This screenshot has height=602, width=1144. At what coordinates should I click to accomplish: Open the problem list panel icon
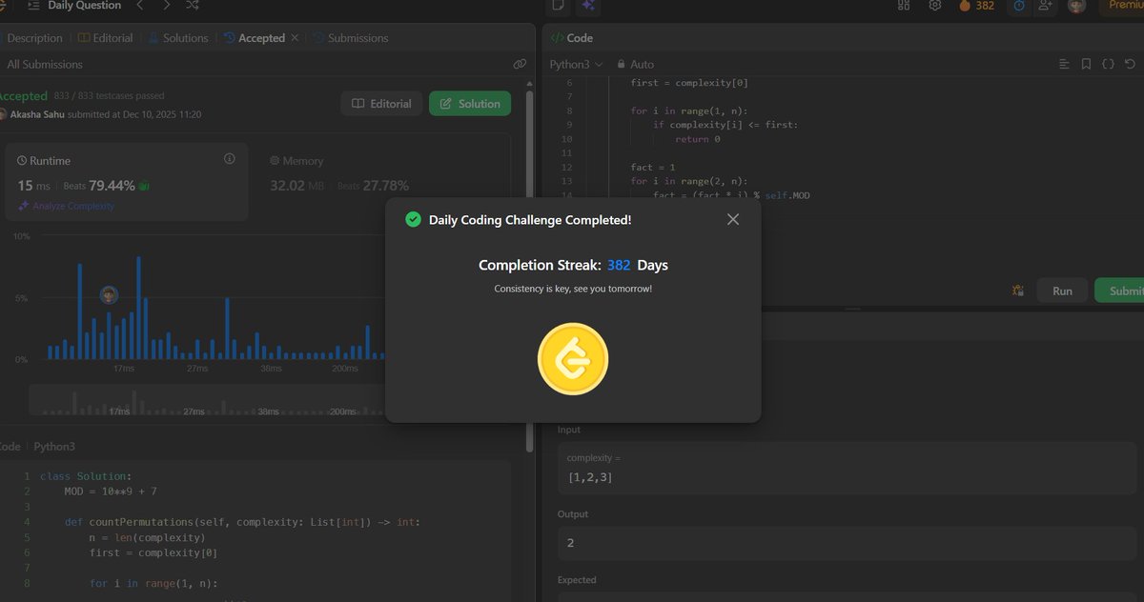pos(34,5)
